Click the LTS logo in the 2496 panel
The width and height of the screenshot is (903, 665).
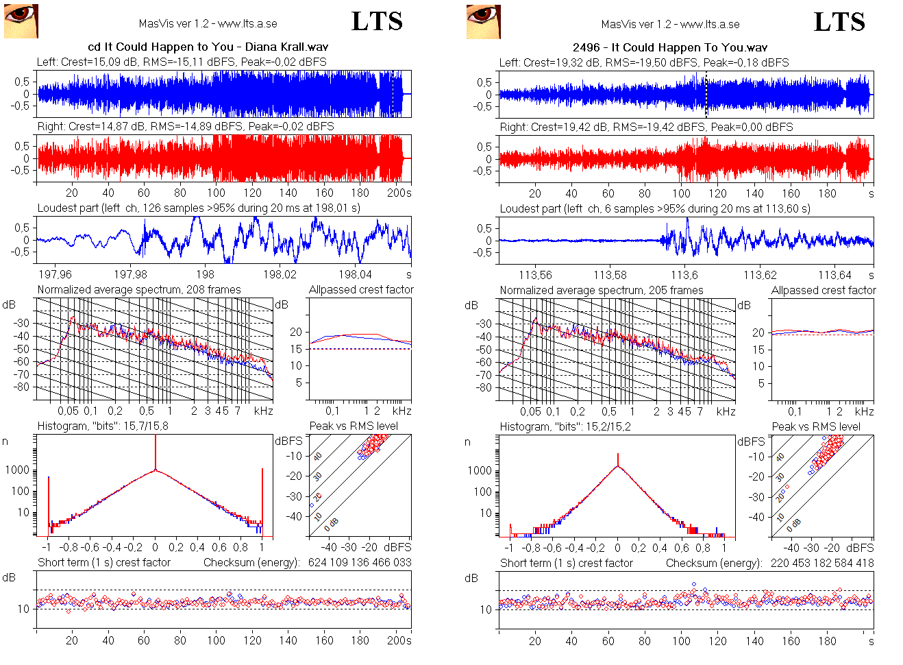(x=839, y=22)
